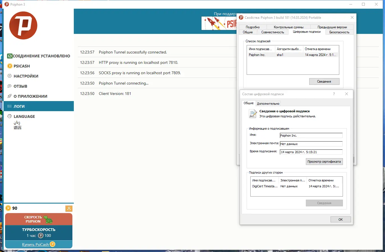The width and height of the screenshot is (385, 252).
Task: Select ЛОГИ logs section
Action: click(39, 106)
